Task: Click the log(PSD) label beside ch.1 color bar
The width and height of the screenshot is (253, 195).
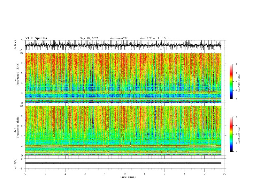Action: coord(239,83)
